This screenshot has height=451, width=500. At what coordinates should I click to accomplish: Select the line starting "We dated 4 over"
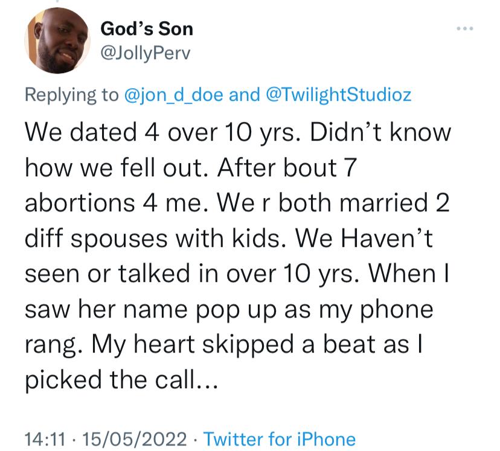coord(238,132)
